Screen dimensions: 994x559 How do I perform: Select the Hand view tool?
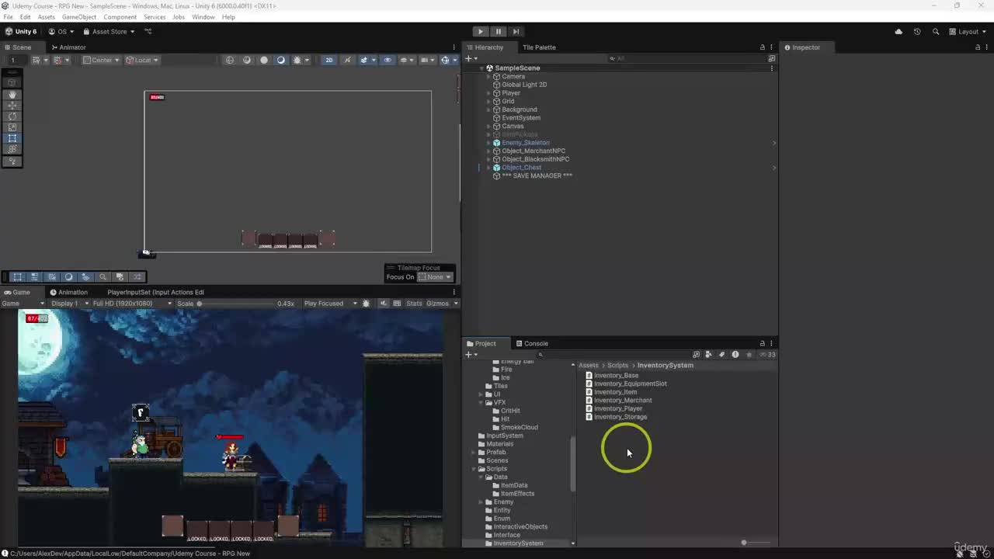(x=12, y=94)
